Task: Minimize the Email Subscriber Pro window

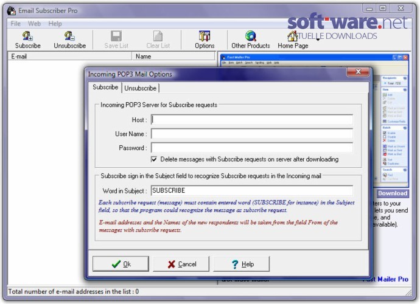Action: tap(369, 9)
